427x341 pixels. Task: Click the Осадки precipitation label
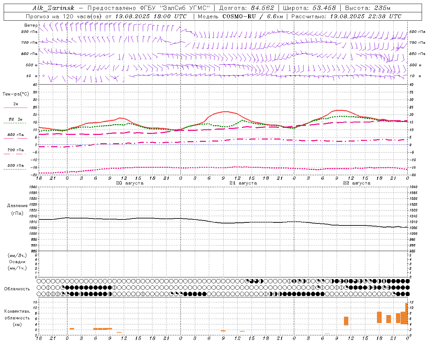point(17,262)
